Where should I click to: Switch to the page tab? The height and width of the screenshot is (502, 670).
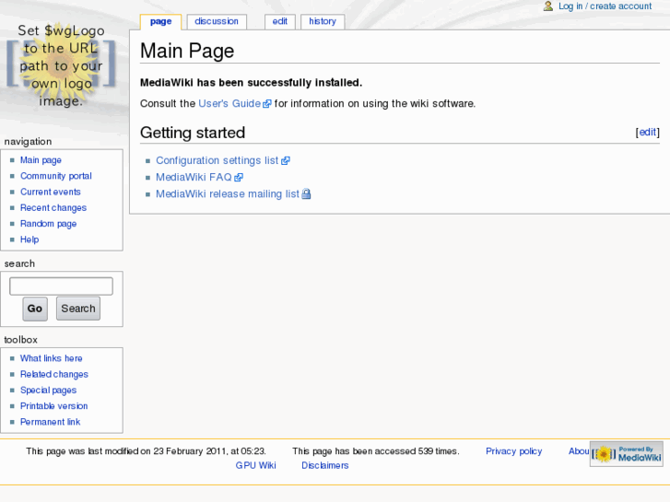pos(160,22)
